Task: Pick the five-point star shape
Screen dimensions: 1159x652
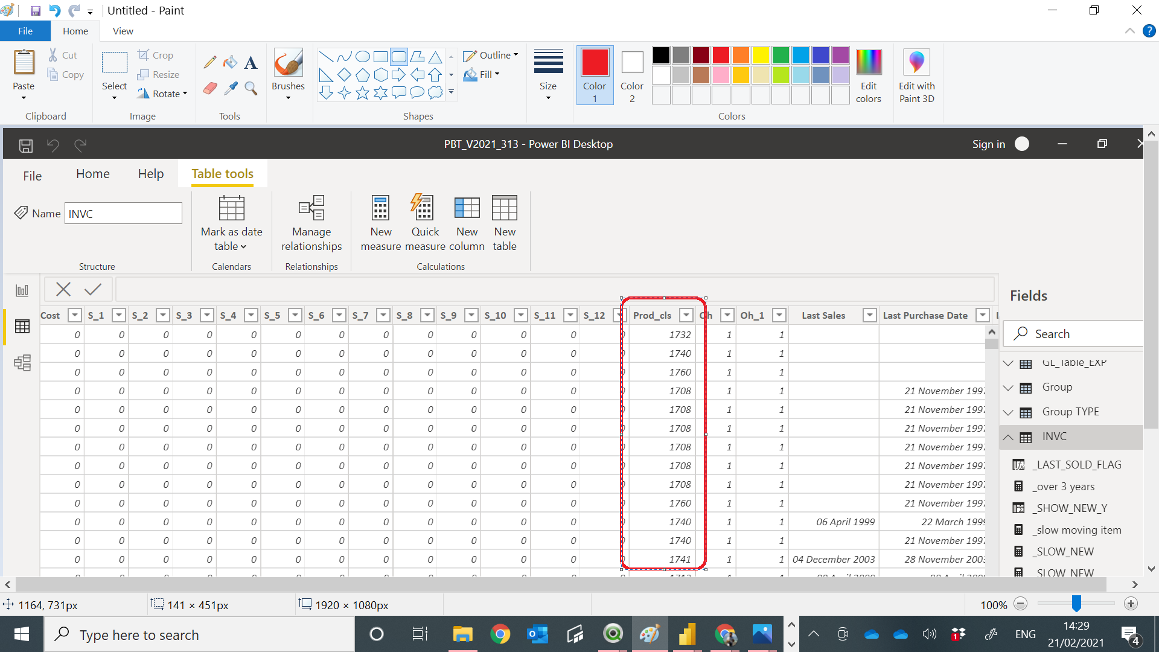Action: tap(363, 93)
